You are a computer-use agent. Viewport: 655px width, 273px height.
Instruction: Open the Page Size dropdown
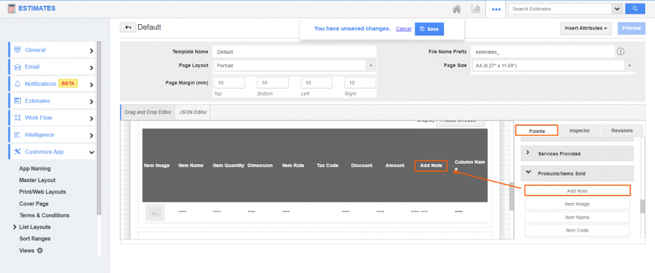(553, 65)
